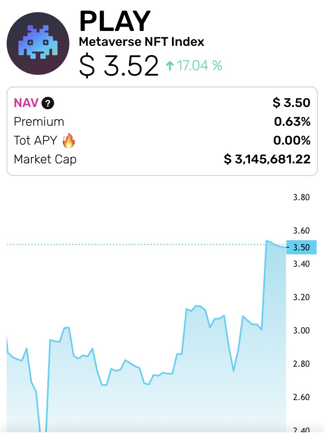Select the 0.63% premium value
The height and width of the screenshot is (433, 324).
pos(292,121)
